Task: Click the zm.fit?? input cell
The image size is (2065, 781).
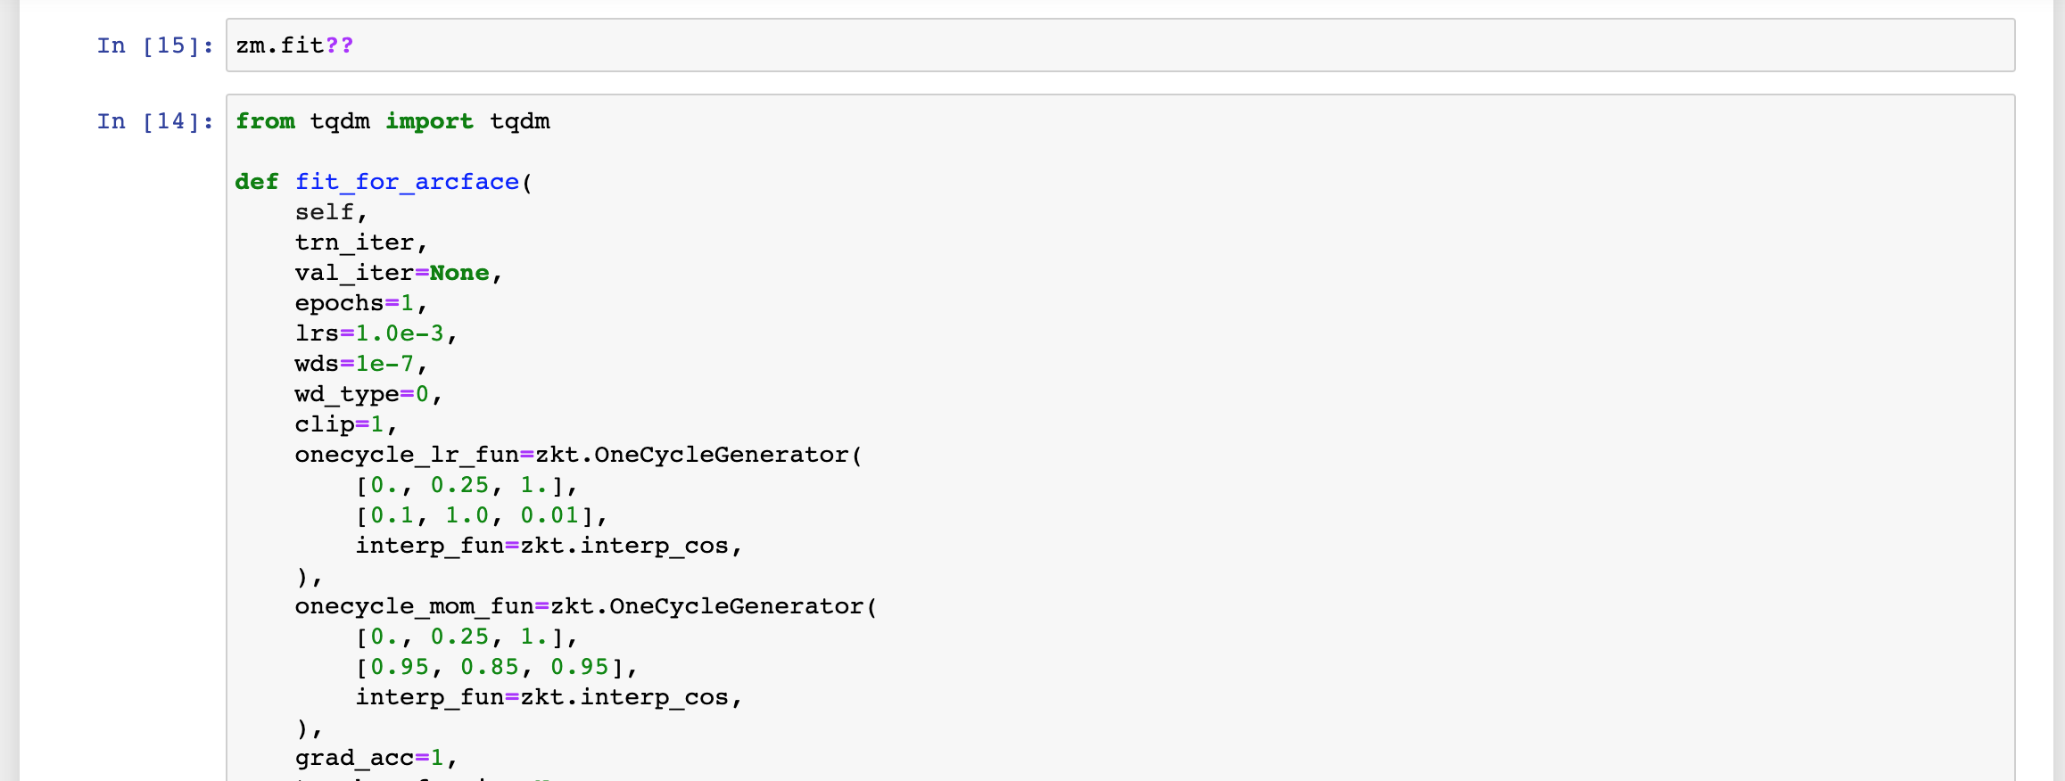Action: point(1120,45)
